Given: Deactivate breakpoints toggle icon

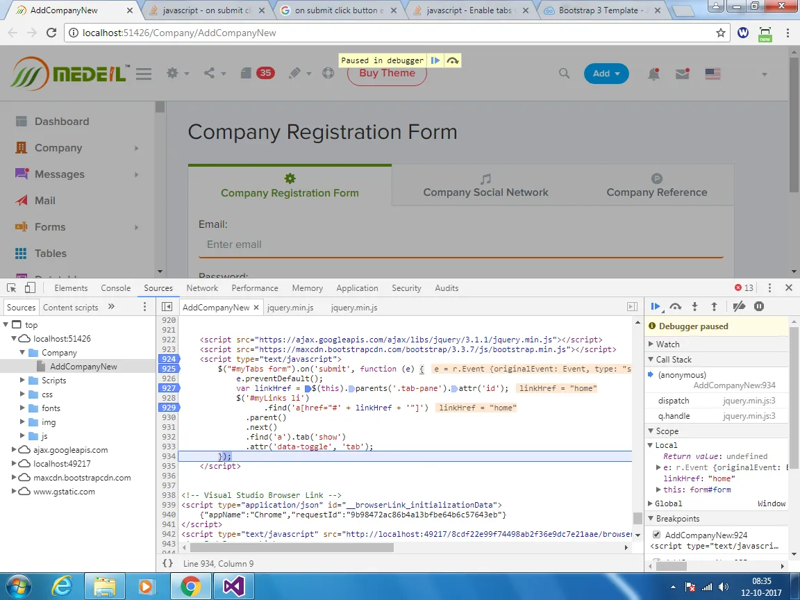Looking at the screenshot, I should click(x=739, y=307).
